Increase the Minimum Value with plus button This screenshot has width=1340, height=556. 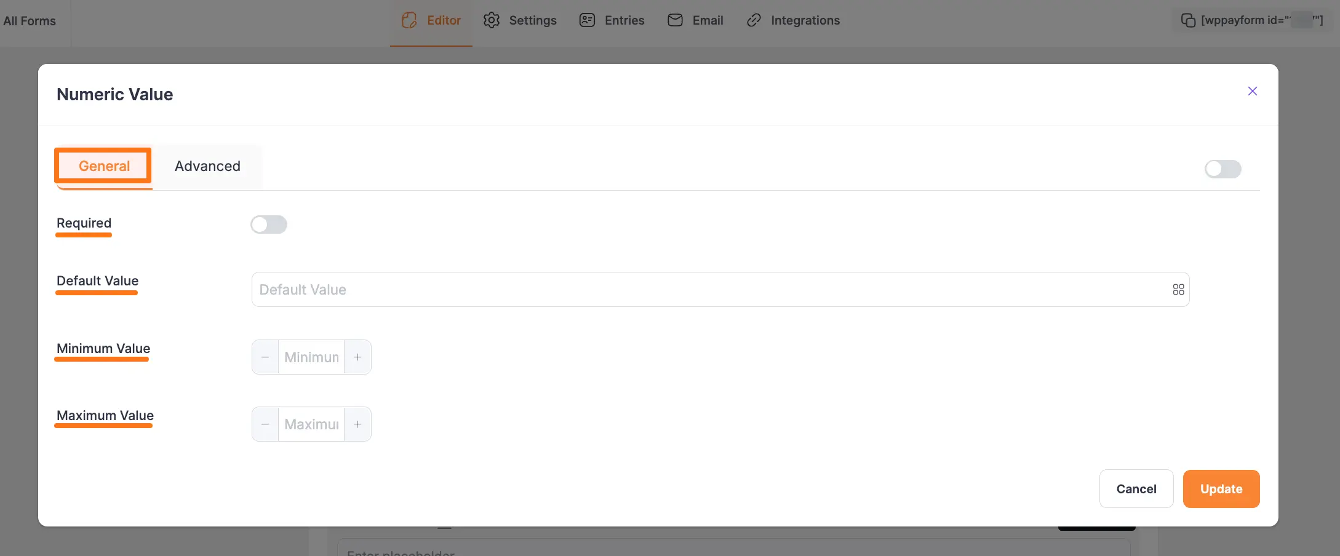(357, 357)
